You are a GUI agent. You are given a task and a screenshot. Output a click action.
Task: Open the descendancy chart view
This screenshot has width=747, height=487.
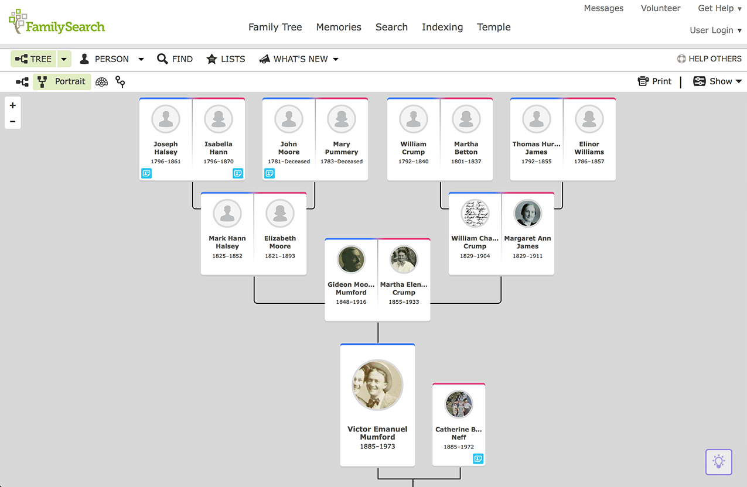click(x=120, y=81)
